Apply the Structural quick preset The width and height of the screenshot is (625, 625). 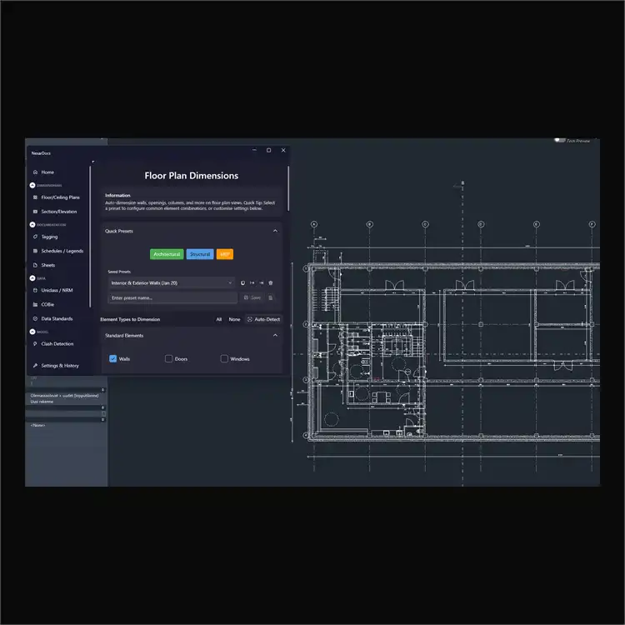[x=200, y=254]
